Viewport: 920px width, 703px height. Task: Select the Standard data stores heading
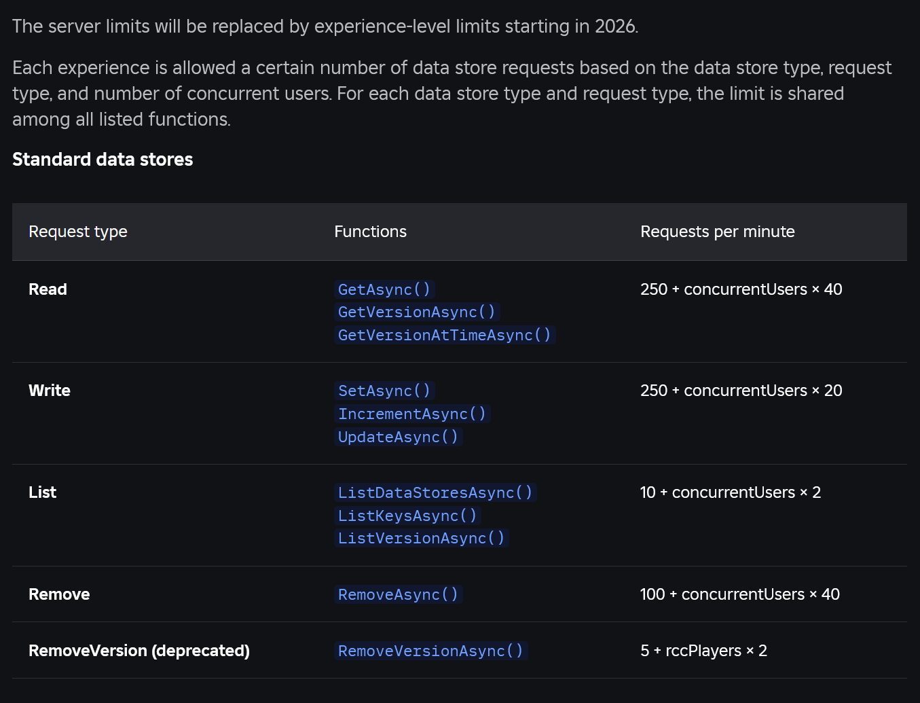102,159
